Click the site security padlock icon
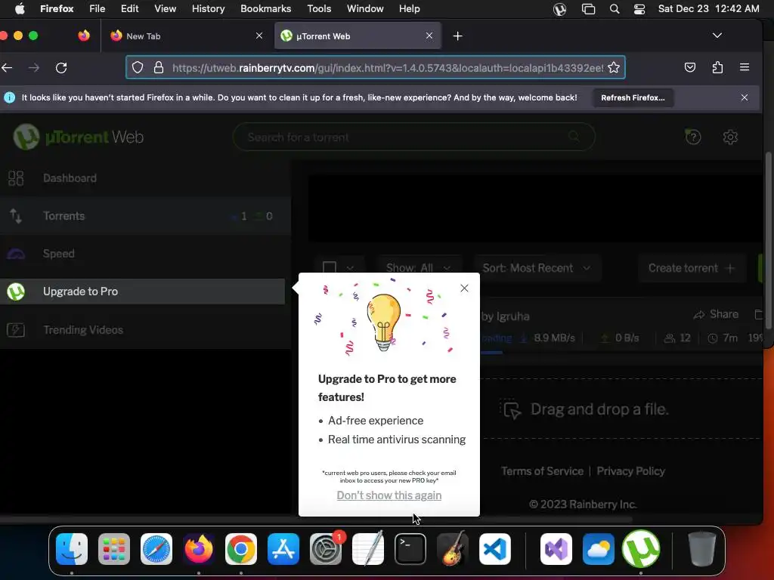The image size is (774, 580). (x=159, y=67)
